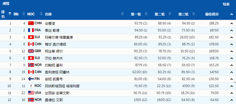Click Canada flag in 梅甘·奥尔德姆 row
Image resolution: width=236 pixels, height=109 pixels.
point(31,44)
